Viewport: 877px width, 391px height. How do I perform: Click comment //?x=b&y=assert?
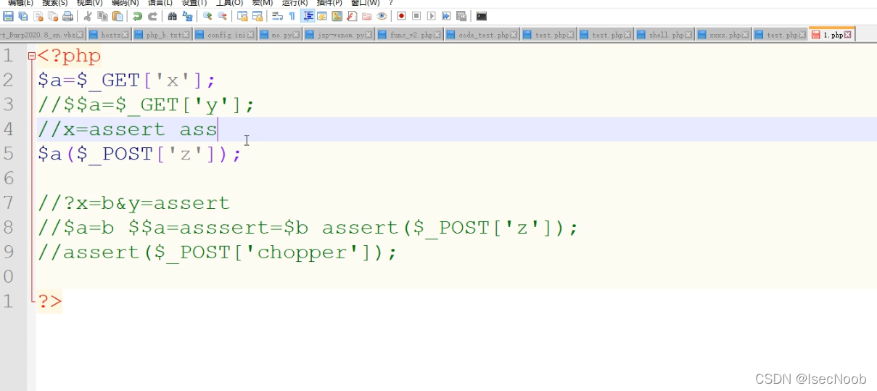pyautogui.click(x=134, y=203)
